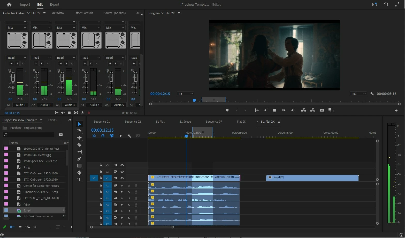The width and height of the screenshot is (405, 238).
Task: Open the Export workspace
Action: click(54, 4)
